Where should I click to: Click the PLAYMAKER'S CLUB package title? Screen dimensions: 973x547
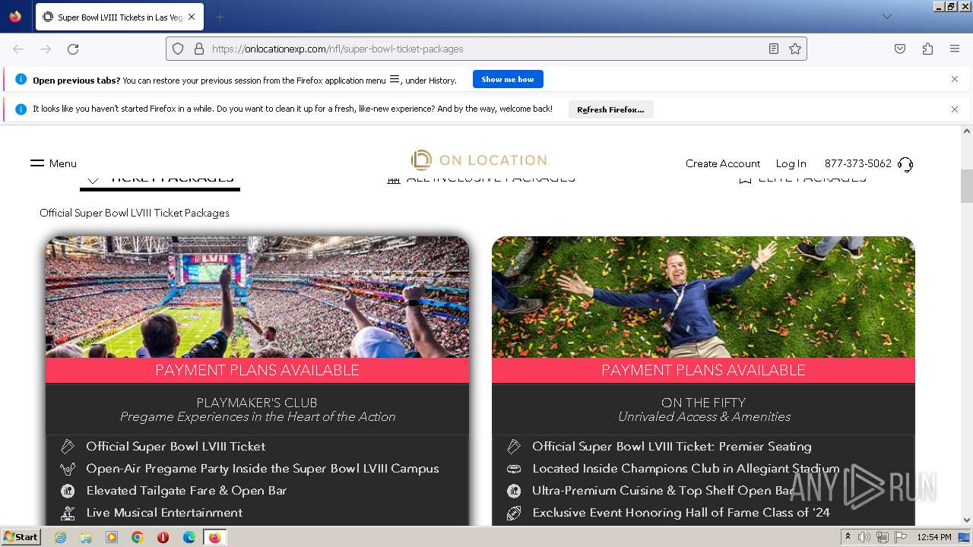pos(257,403)
